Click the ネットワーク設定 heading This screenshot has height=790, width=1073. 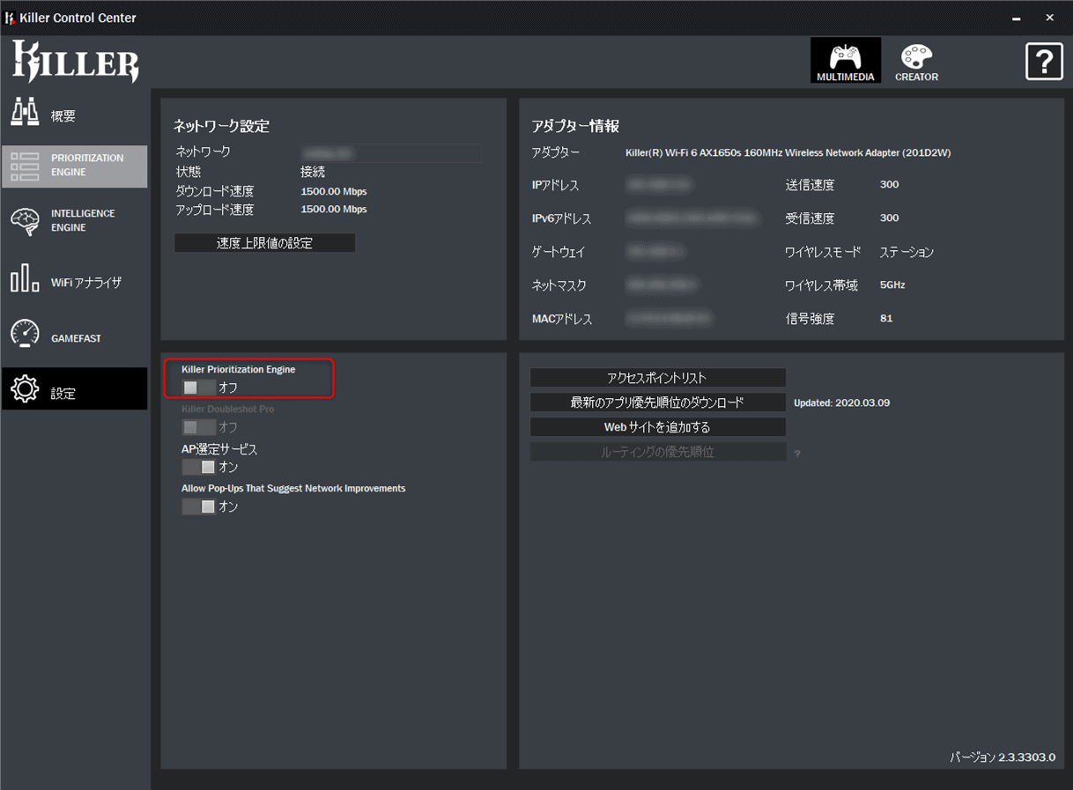click(x=221, y=126)
